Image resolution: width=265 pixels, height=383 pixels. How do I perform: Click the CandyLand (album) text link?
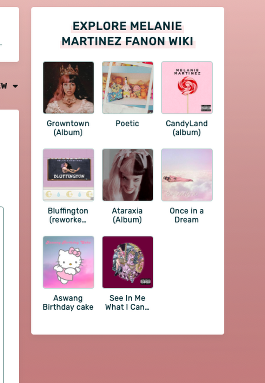[187, 128]
